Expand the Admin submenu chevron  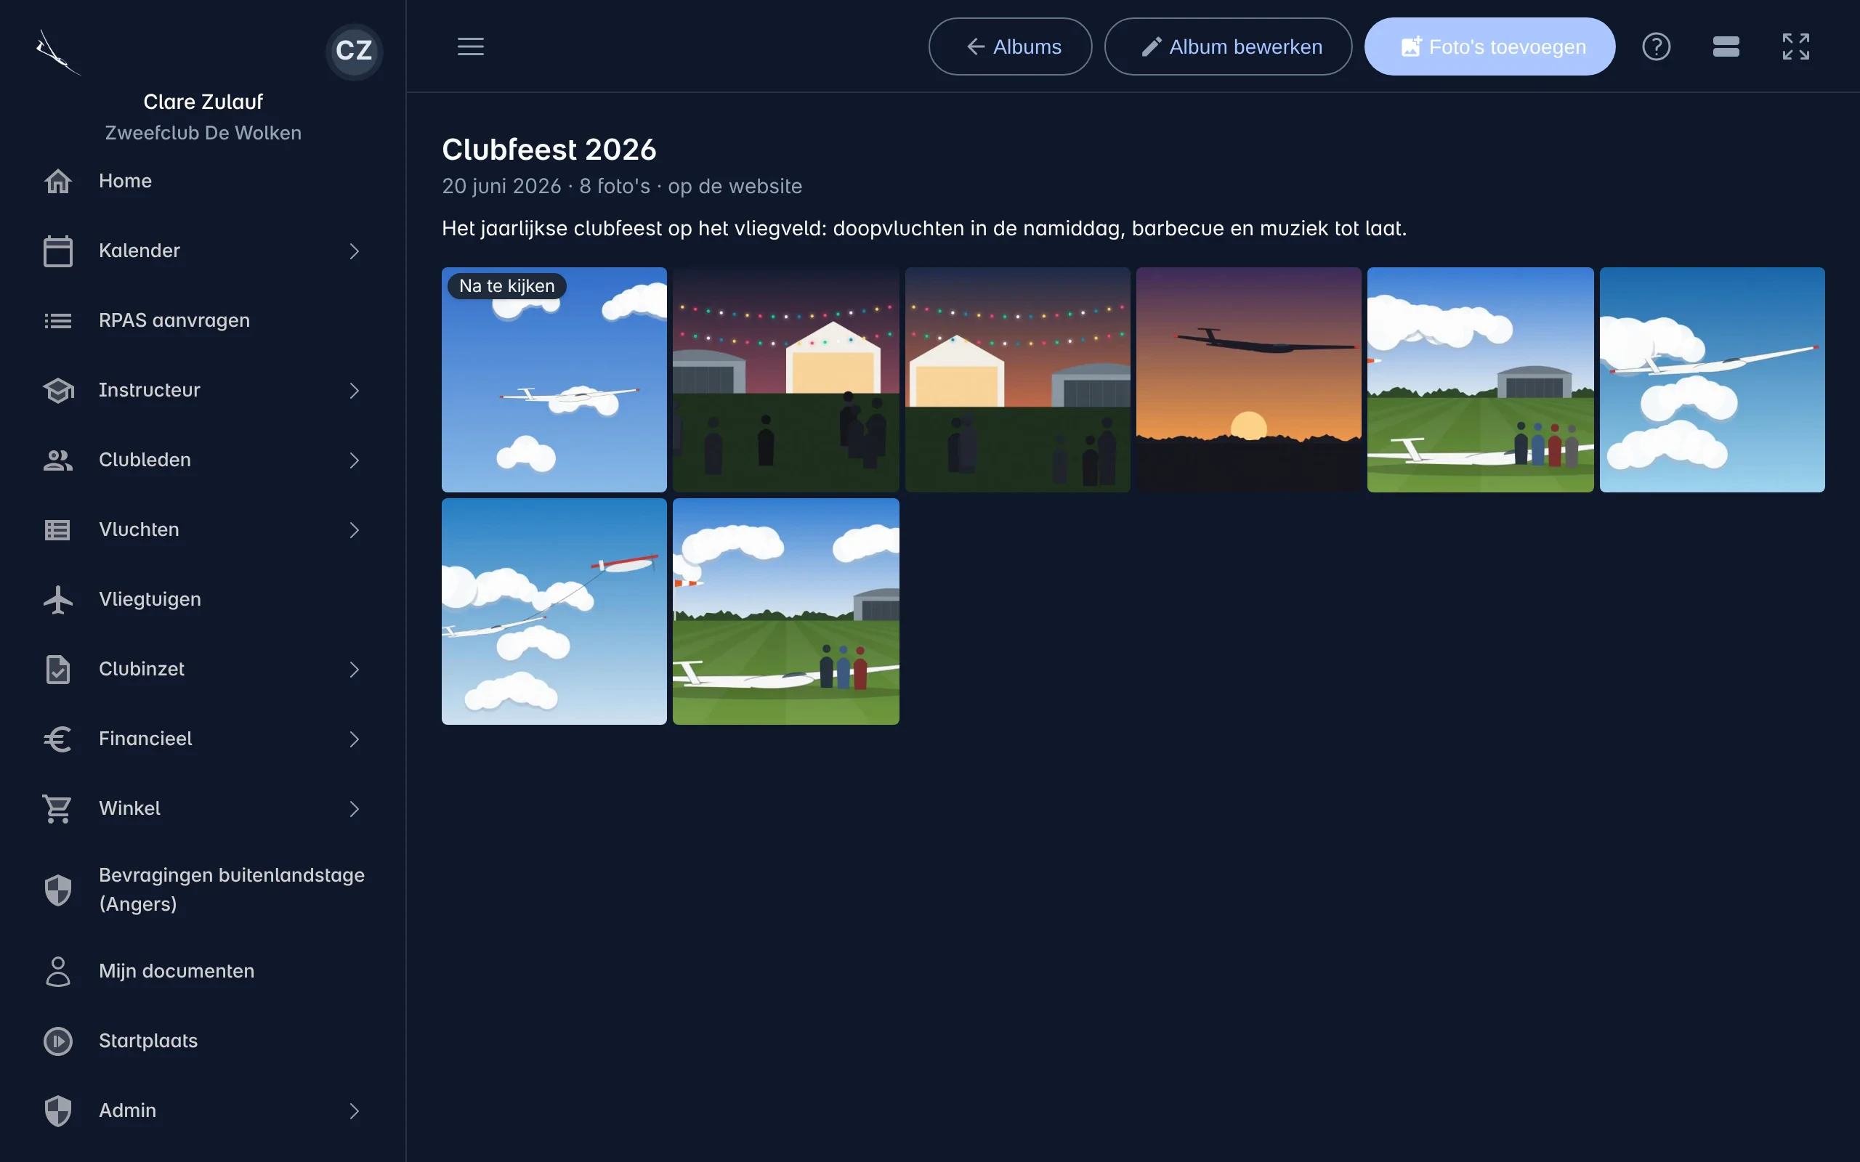[x=354, y=1111]
